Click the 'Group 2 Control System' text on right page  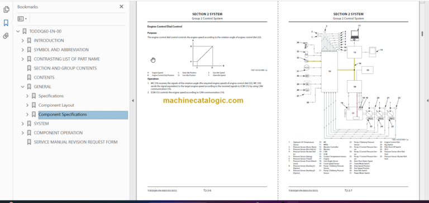(349, 18)
